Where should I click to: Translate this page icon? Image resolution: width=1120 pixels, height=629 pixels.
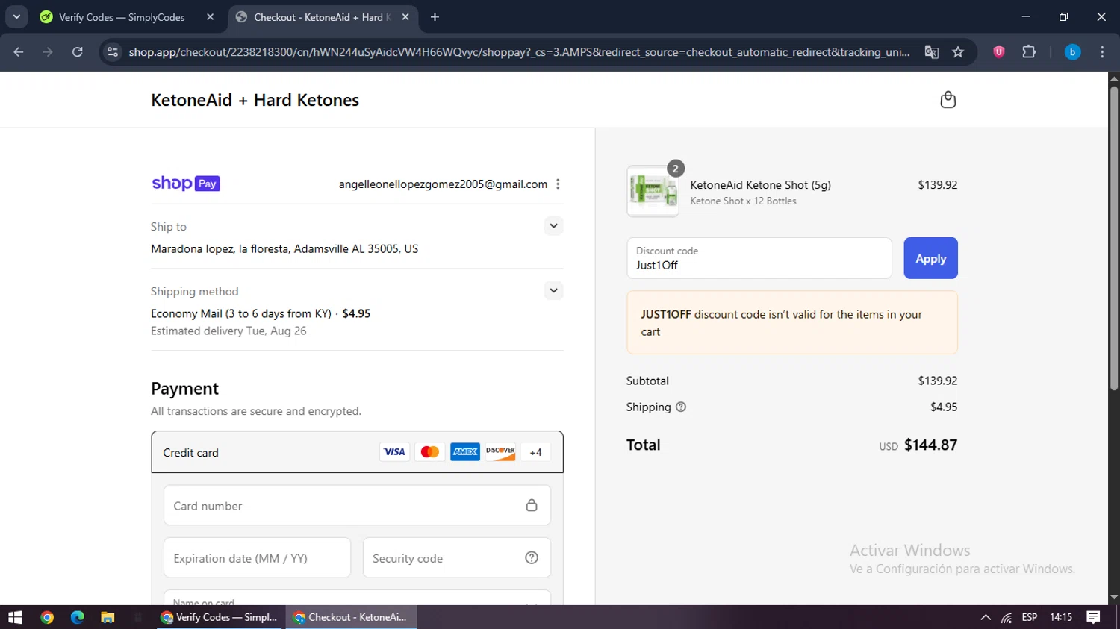pos(931,52)
